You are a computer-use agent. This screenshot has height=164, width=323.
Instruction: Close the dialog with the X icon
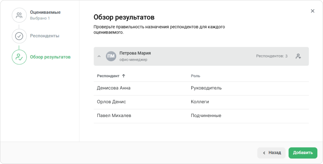[x=313, y=11]
